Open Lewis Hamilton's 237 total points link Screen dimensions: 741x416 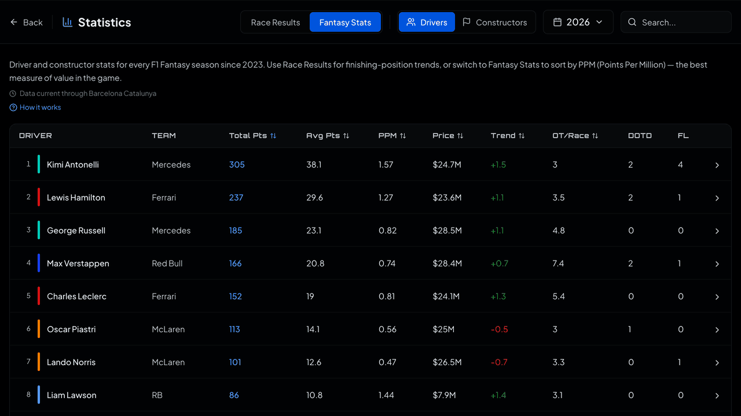tap(236, 198)
